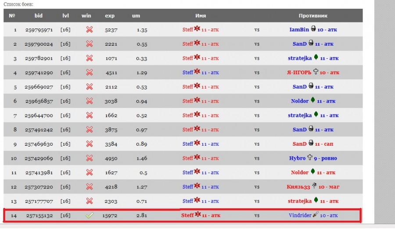
Task: Click the green leaf icon beside Noldor in row 6
Action: click(x=313, y=100)
